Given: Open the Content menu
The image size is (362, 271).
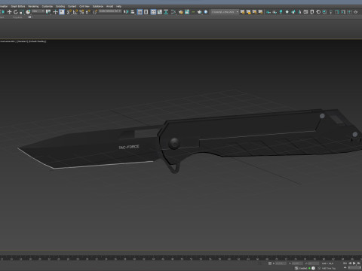Looking at the screenshot, I should coord(72,6).
